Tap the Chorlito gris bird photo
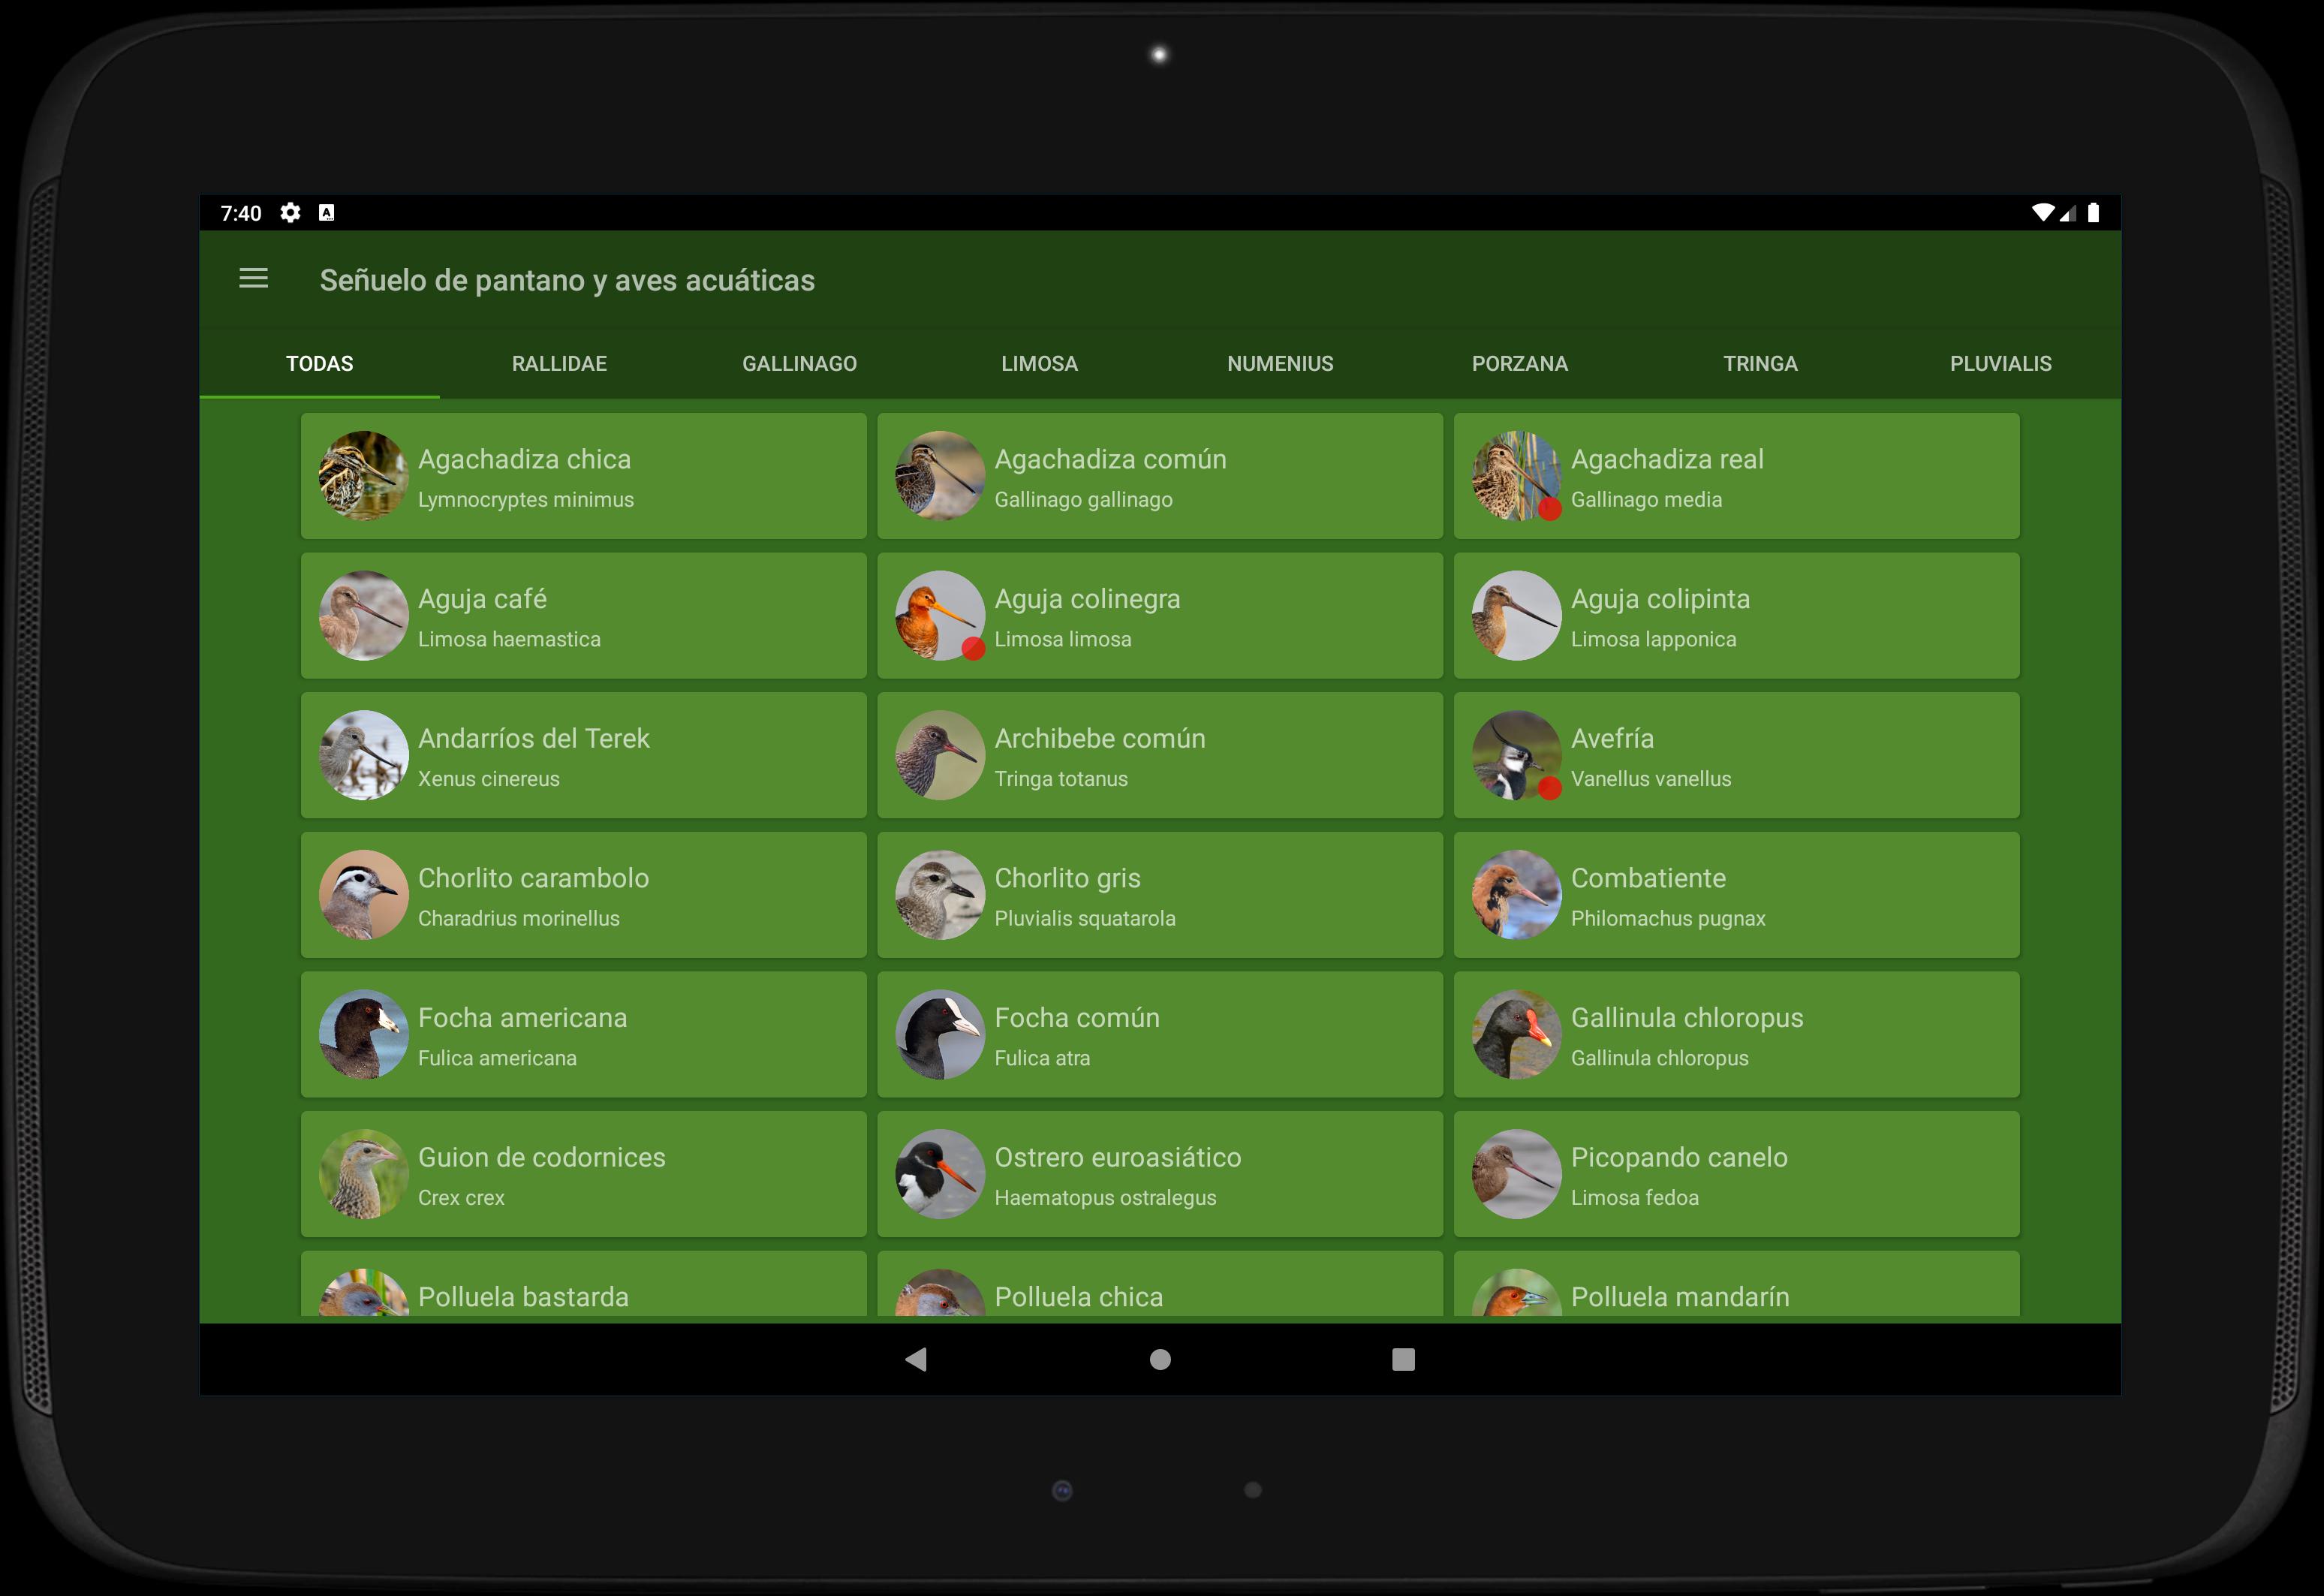This screenshot has width=2324, height=1596. pos(940,895)
